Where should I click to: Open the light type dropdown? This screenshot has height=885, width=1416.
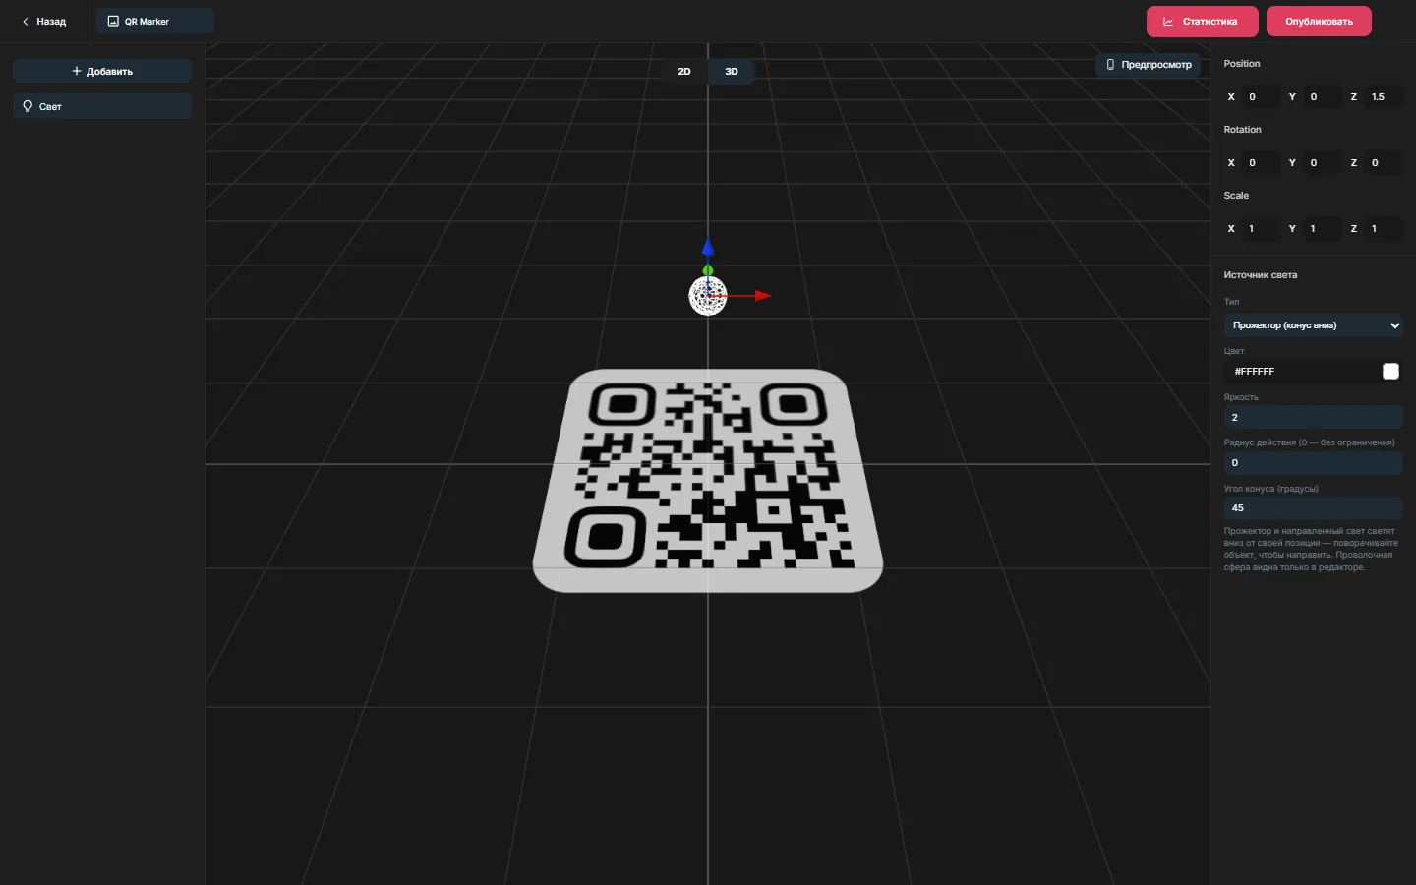pyautogui.click(x=1313, y=325)
